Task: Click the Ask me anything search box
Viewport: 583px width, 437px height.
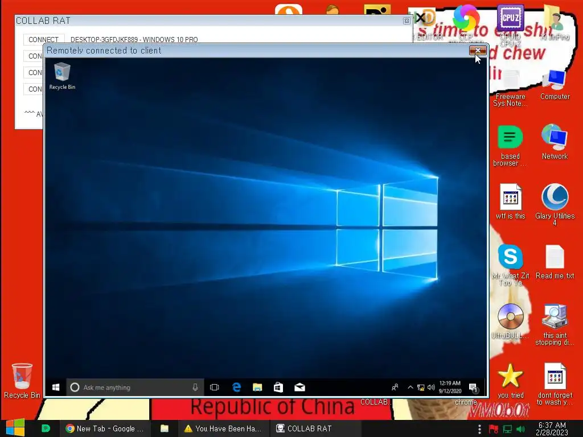Action: point(135,387)
